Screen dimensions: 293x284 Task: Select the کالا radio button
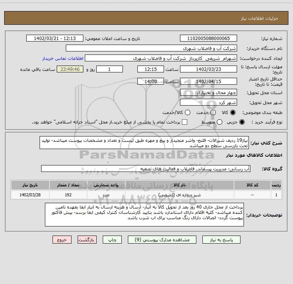click(x=233, y=112)
